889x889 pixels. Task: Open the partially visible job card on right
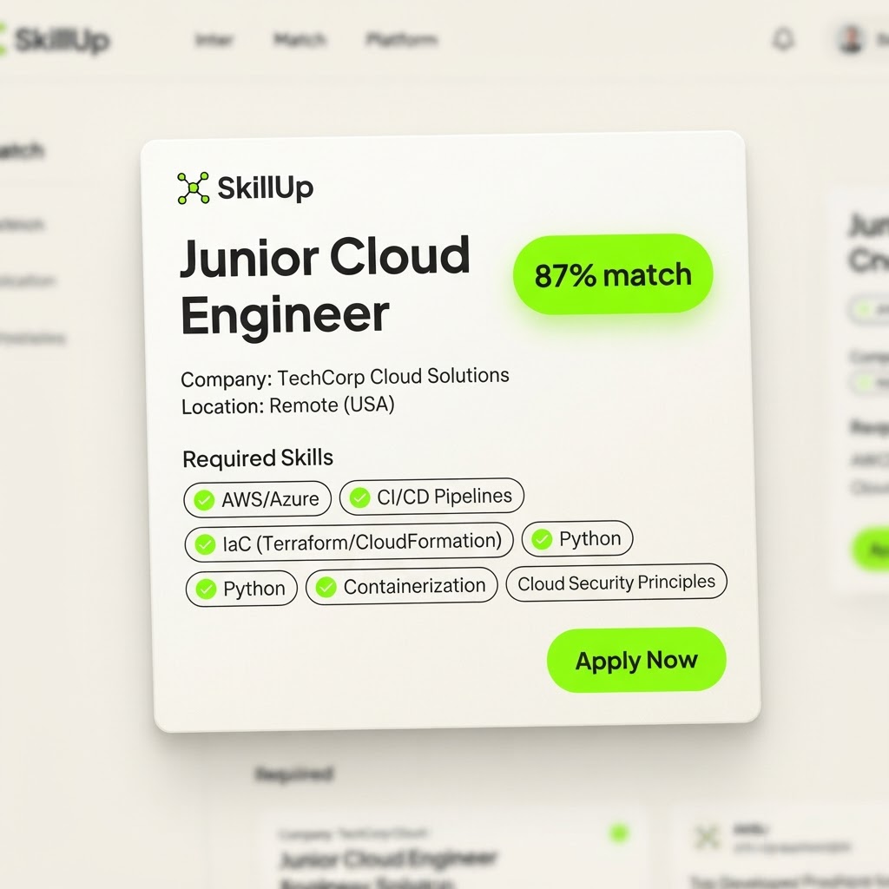861,392
